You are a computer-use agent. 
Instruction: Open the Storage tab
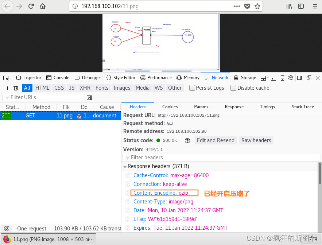coord(245,78)
